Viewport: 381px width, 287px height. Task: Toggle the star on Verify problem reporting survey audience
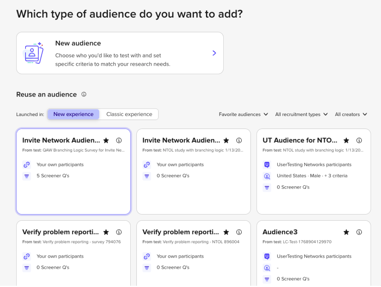coord(106,232)
